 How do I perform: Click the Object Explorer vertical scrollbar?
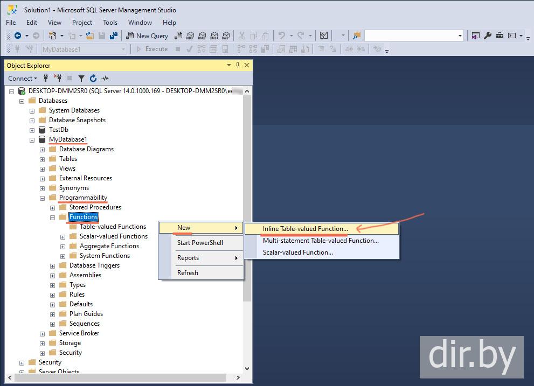coord(247,215)
